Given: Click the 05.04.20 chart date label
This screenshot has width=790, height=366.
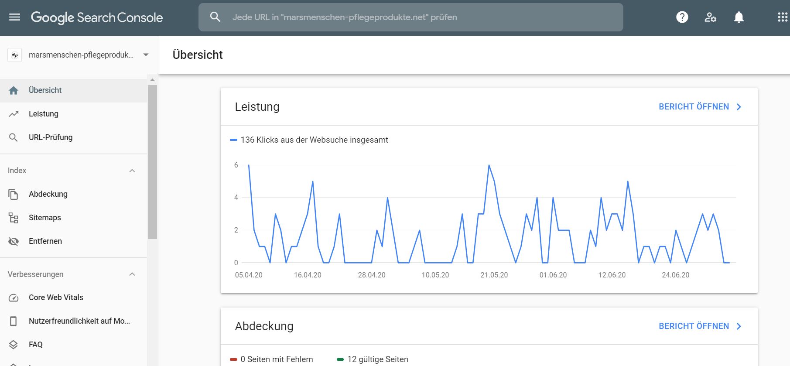Looking at the screenshot, I should 249,275.
